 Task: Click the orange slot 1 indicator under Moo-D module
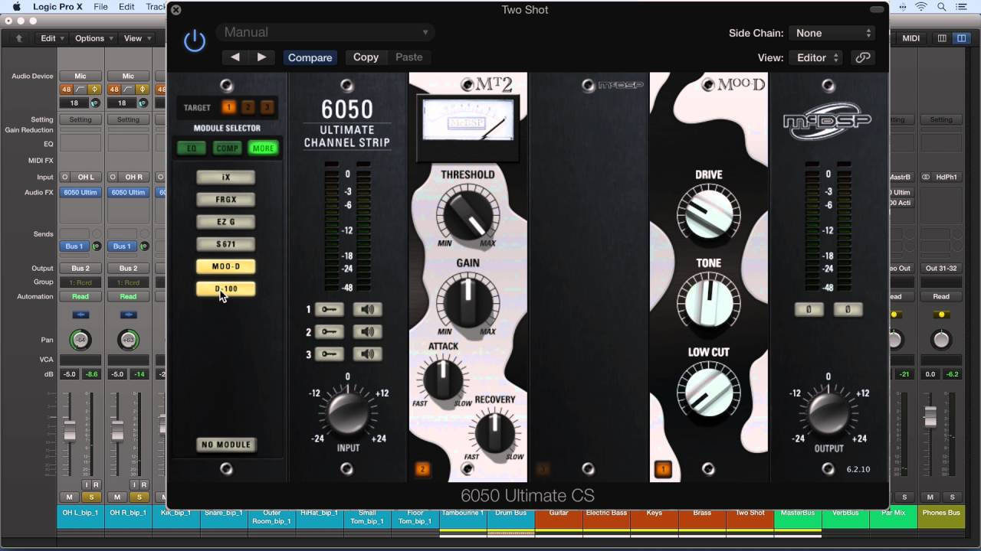[664, 469]
